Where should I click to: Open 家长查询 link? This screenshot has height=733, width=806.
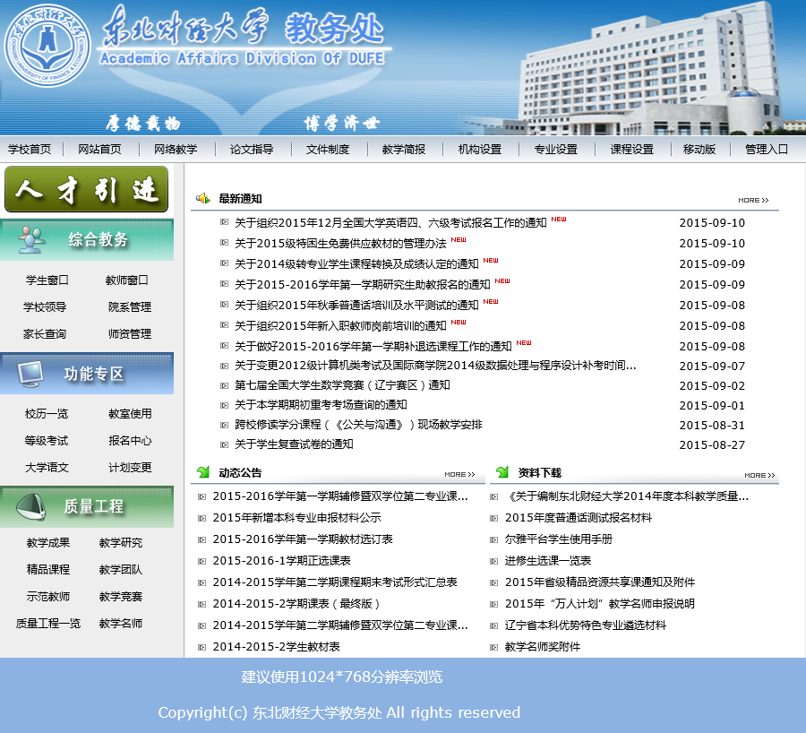coord(45,334)
